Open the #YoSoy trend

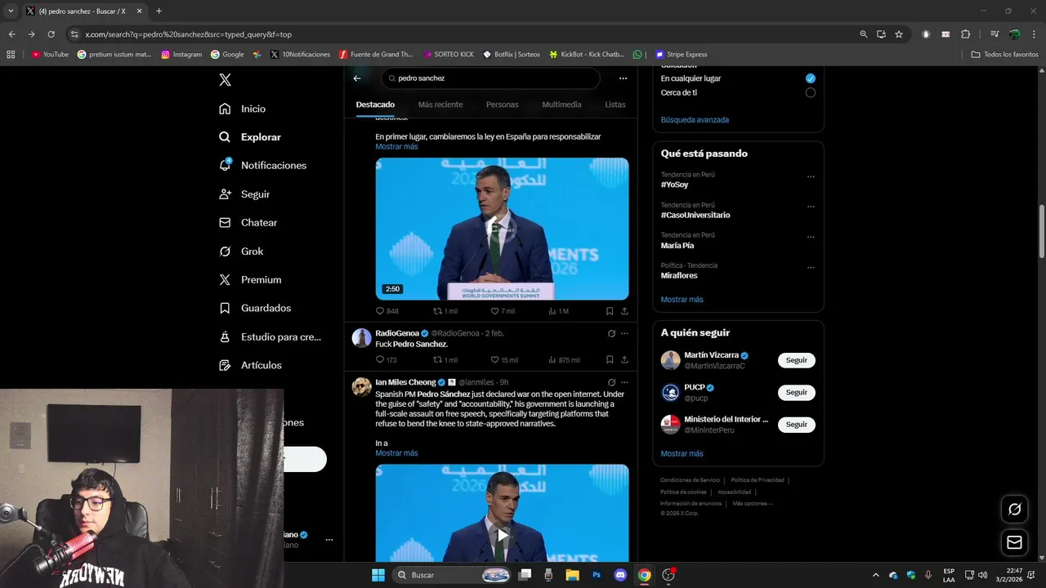click(675, 185)
